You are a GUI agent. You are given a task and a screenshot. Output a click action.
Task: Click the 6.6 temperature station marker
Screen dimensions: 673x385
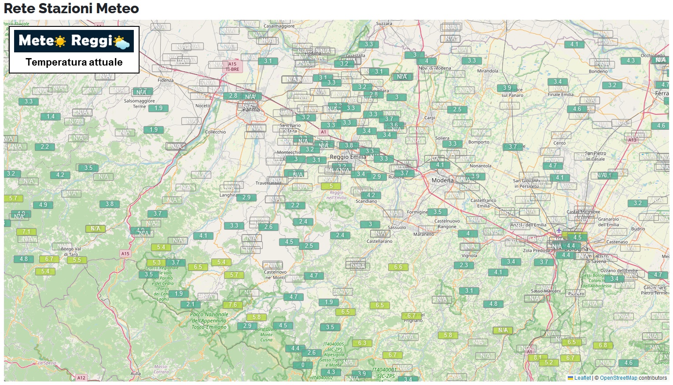tap(398, 267)
